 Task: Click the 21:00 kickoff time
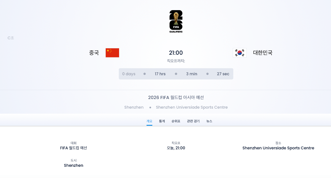(176, 53)
